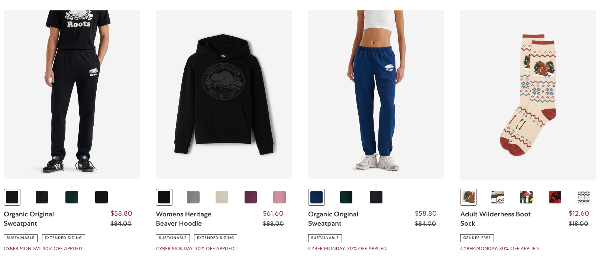Select grey swatch for Heritage Beaver Hoodie
This screenshot has width=601, height=259.
[x=193, y=197]
